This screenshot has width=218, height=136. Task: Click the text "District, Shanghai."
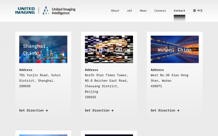tap(37, 81)
